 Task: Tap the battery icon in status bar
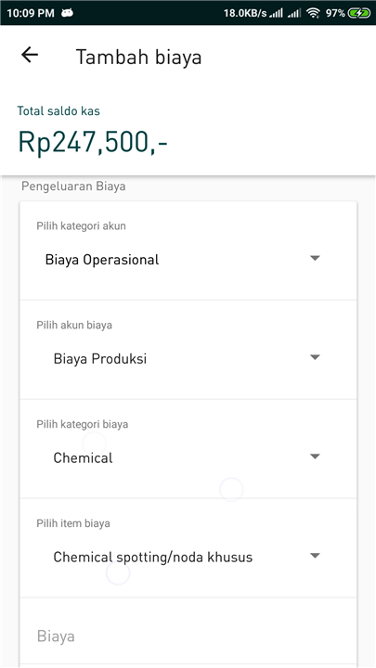point(359,13)
